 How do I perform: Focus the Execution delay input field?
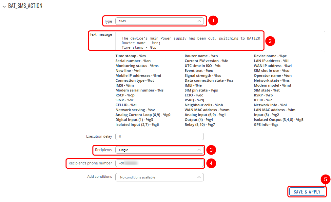159,136
